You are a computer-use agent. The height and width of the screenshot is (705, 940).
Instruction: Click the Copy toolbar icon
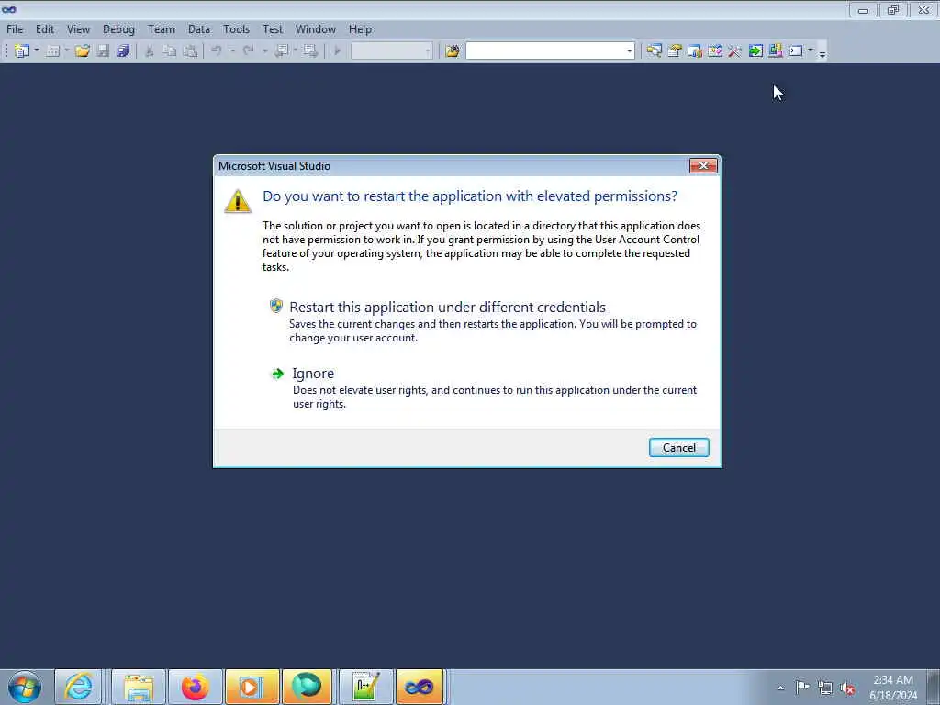click(x=170, y=51)
